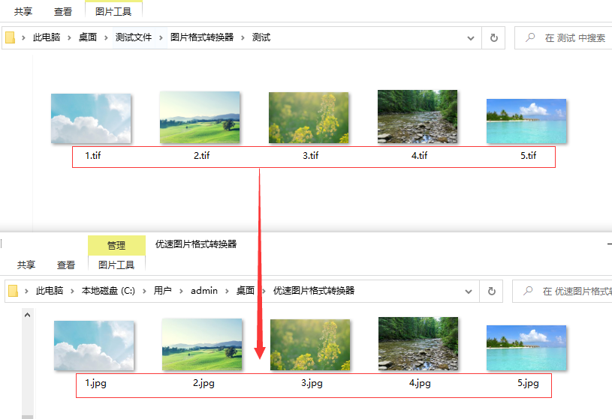Select the 3.jpg yellow flowers thumbnail
The image size is (612, 419).
click(310, 345)
